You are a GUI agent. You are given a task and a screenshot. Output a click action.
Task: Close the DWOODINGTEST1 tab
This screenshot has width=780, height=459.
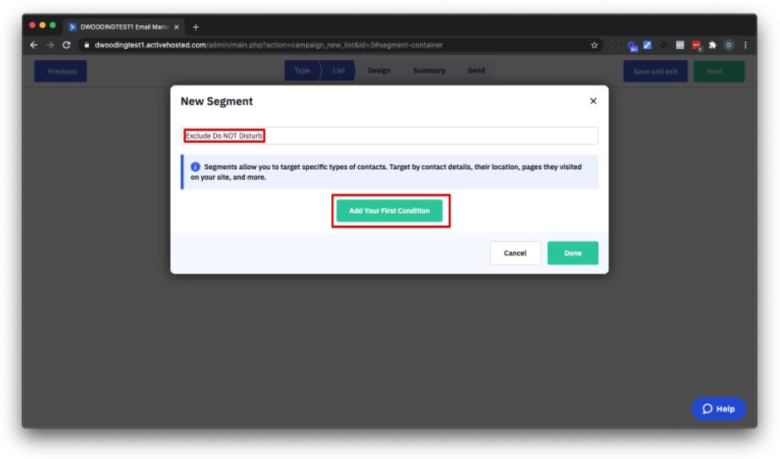pos(176,27)
